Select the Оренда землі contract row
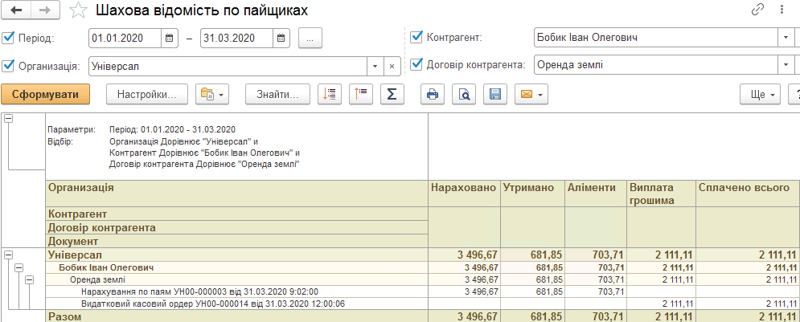This screenshot has width=800, height=322. pos(236,279)
